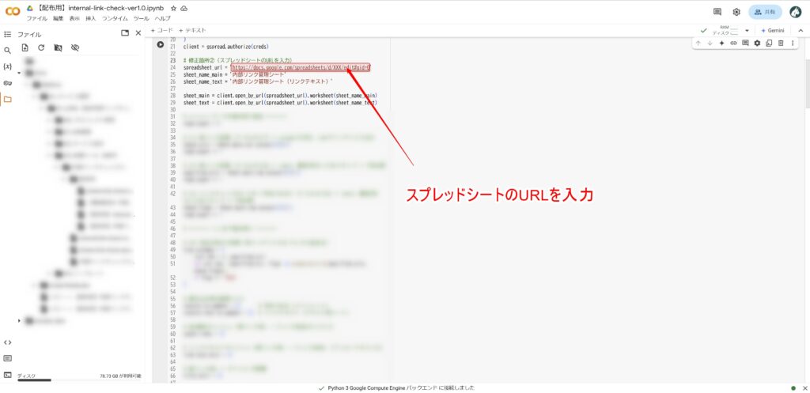Open the cell's three-dot more options menu
810x393 pixels.
(793, 43)
